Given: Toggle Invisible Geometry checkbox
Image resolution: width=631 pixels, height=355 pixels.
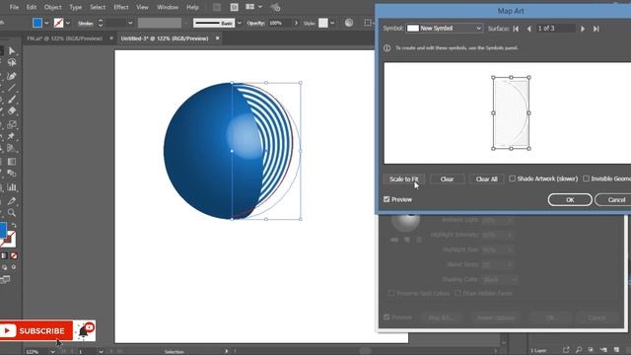Looking at the screenshot, I should (x=586, y=178).
